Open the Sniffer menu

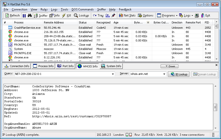pyautogui.click(x=101, y=9)
